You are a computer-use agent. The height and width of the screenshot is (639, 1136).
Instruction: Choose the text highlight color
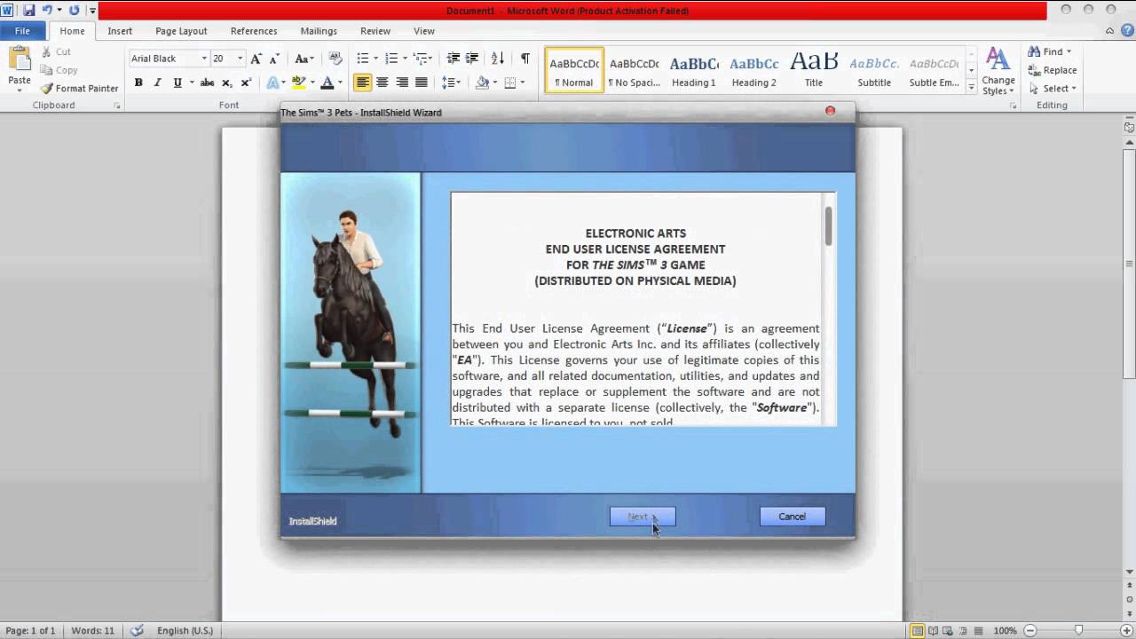pos(299,83)
